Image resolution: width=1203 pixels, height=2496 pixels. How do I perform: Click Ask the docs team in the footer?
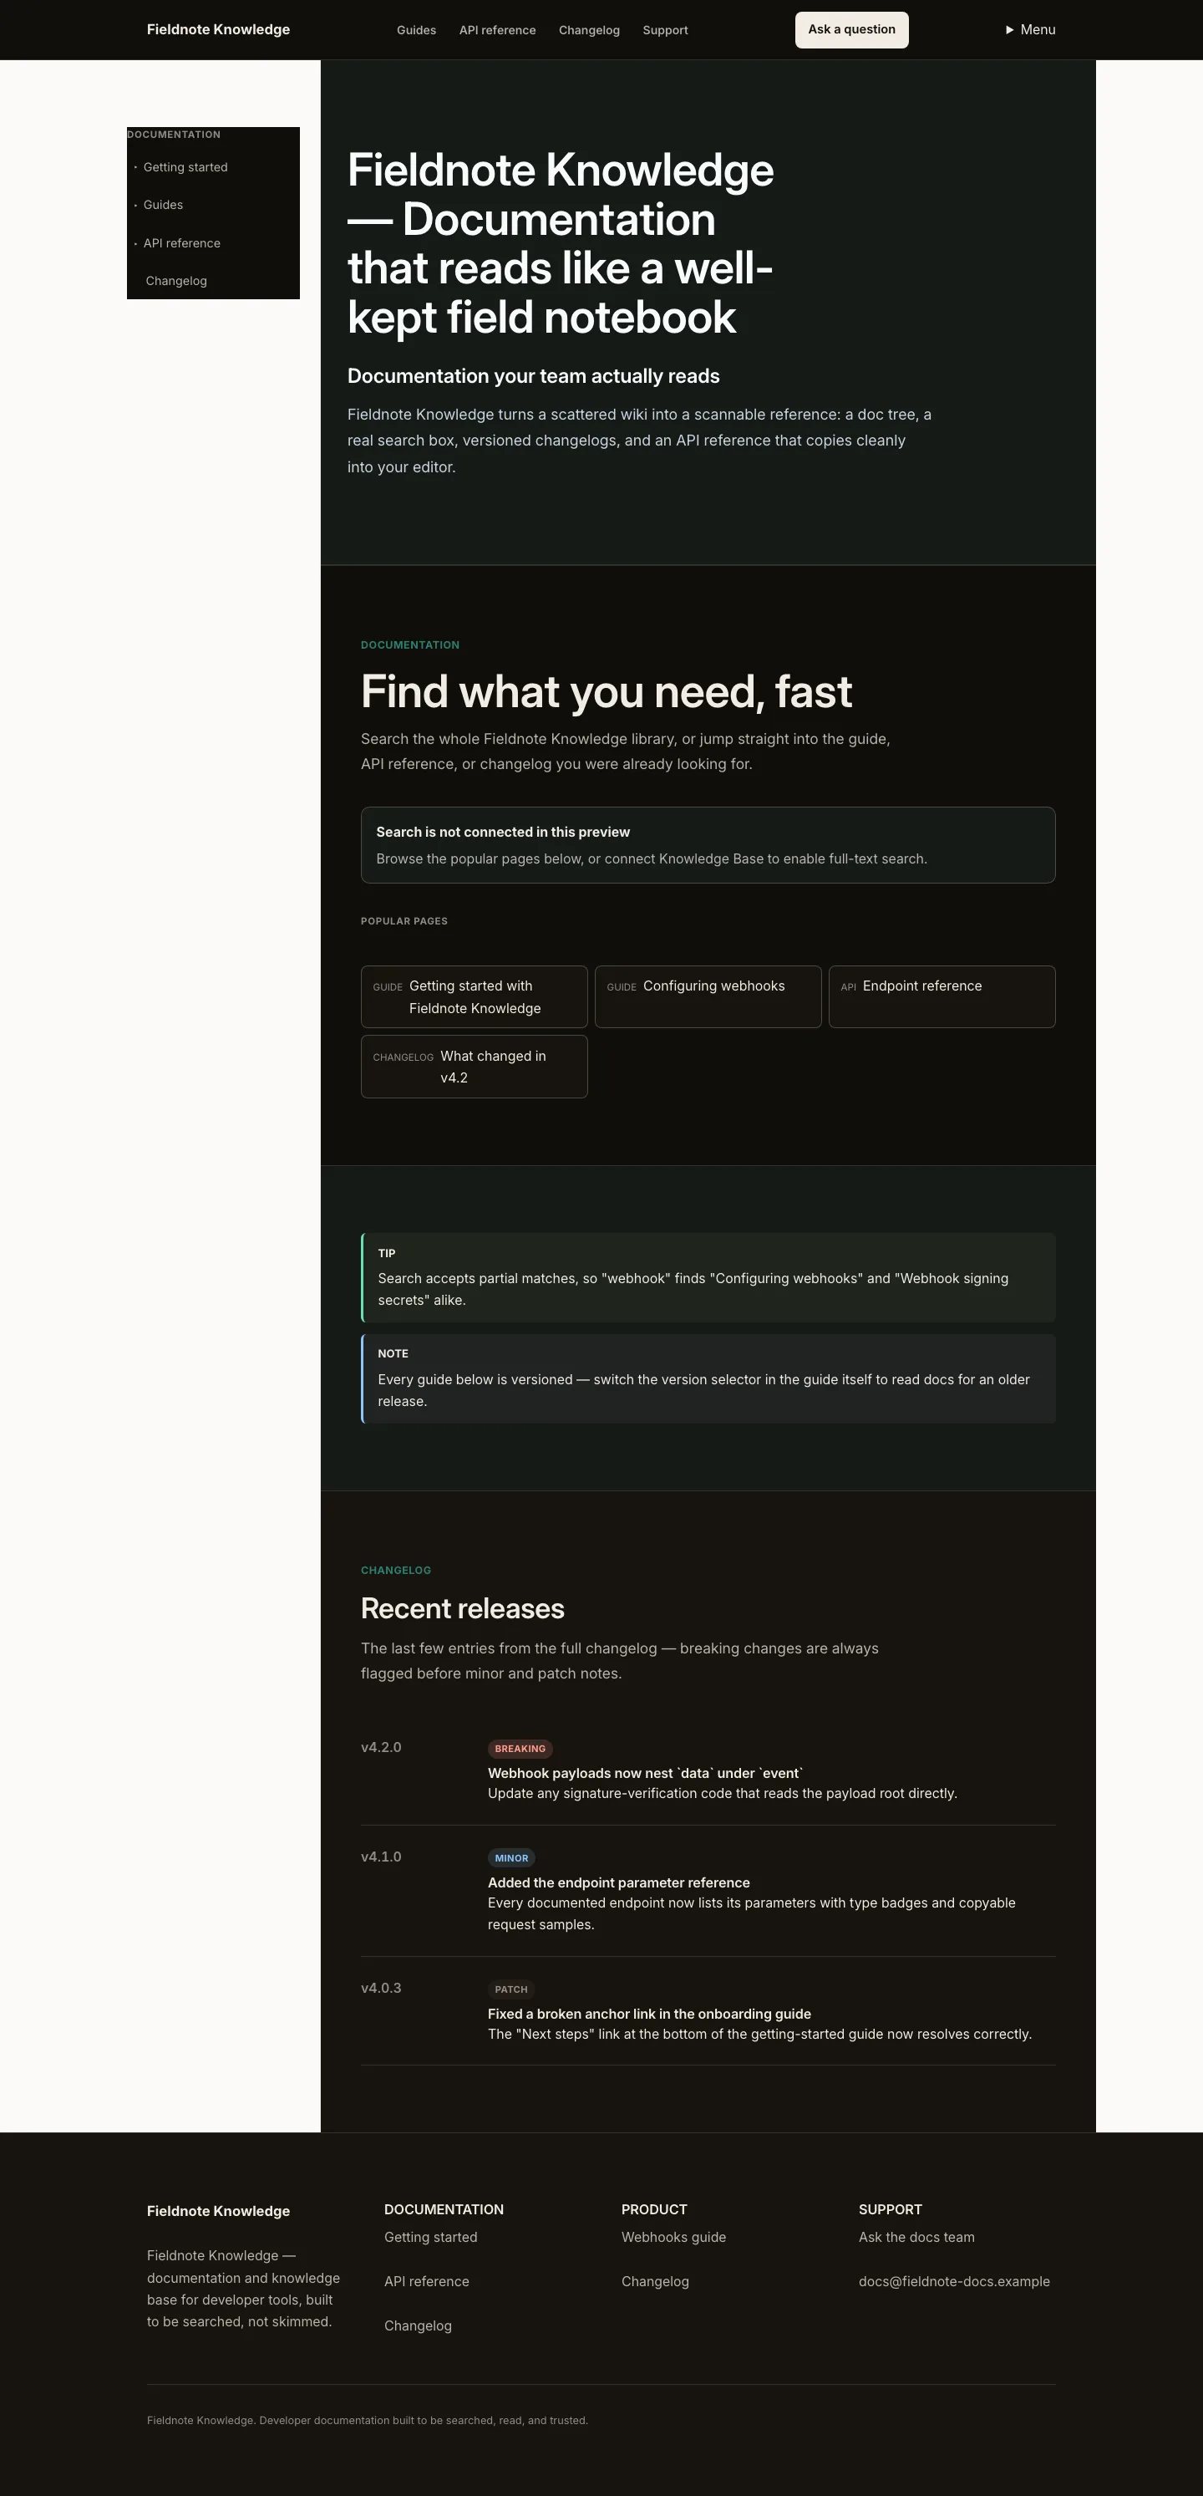(x=916, y=2238)
